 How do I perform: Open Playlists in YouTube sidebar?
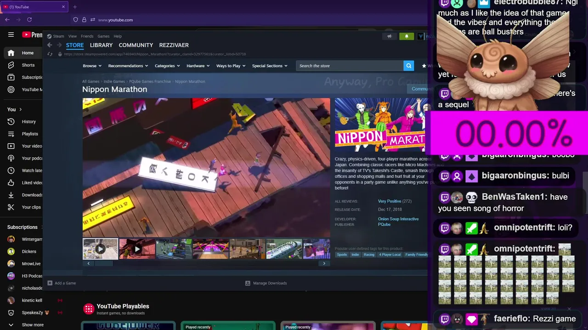coord(23,134)
